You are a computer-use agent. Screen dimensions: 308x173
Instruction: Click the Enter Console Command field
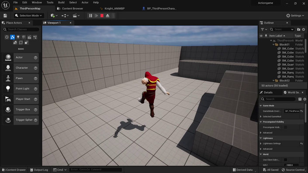(96, 170)
